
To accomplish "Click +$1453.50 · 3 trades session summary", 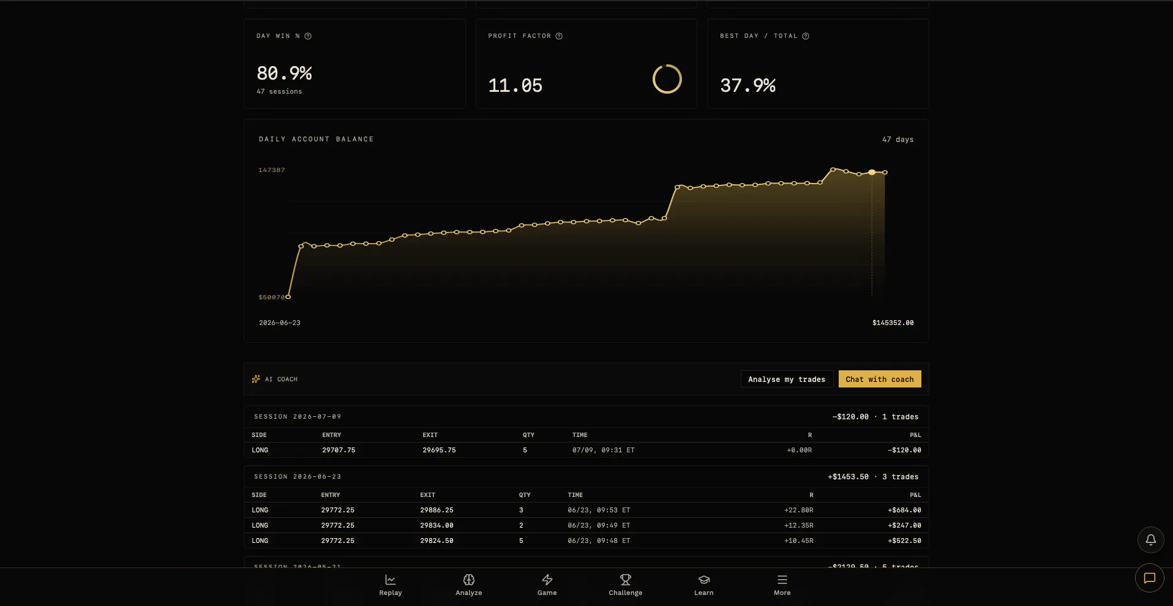I will pyautogui.click(x=873, y=477).
